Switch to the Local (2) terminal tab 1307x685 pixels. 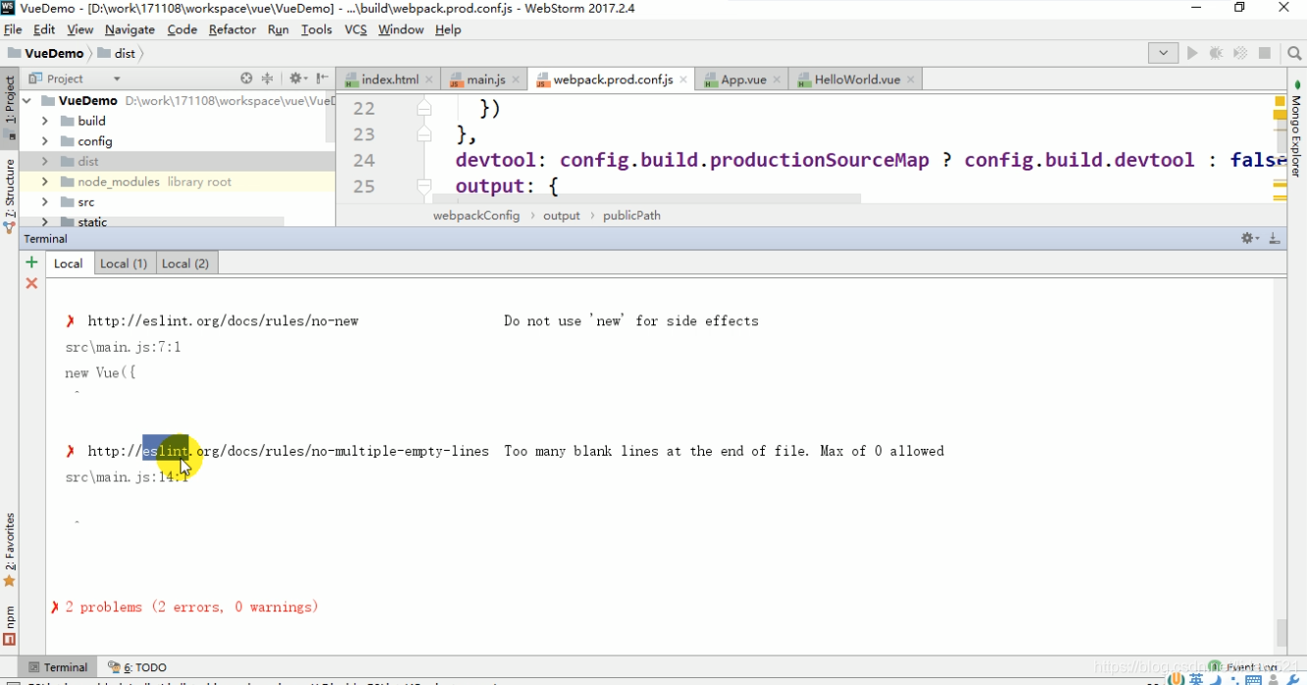pyautogui.click(x=185, y=263)
